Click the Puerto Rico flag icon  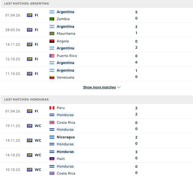click(x=52, y=56)
